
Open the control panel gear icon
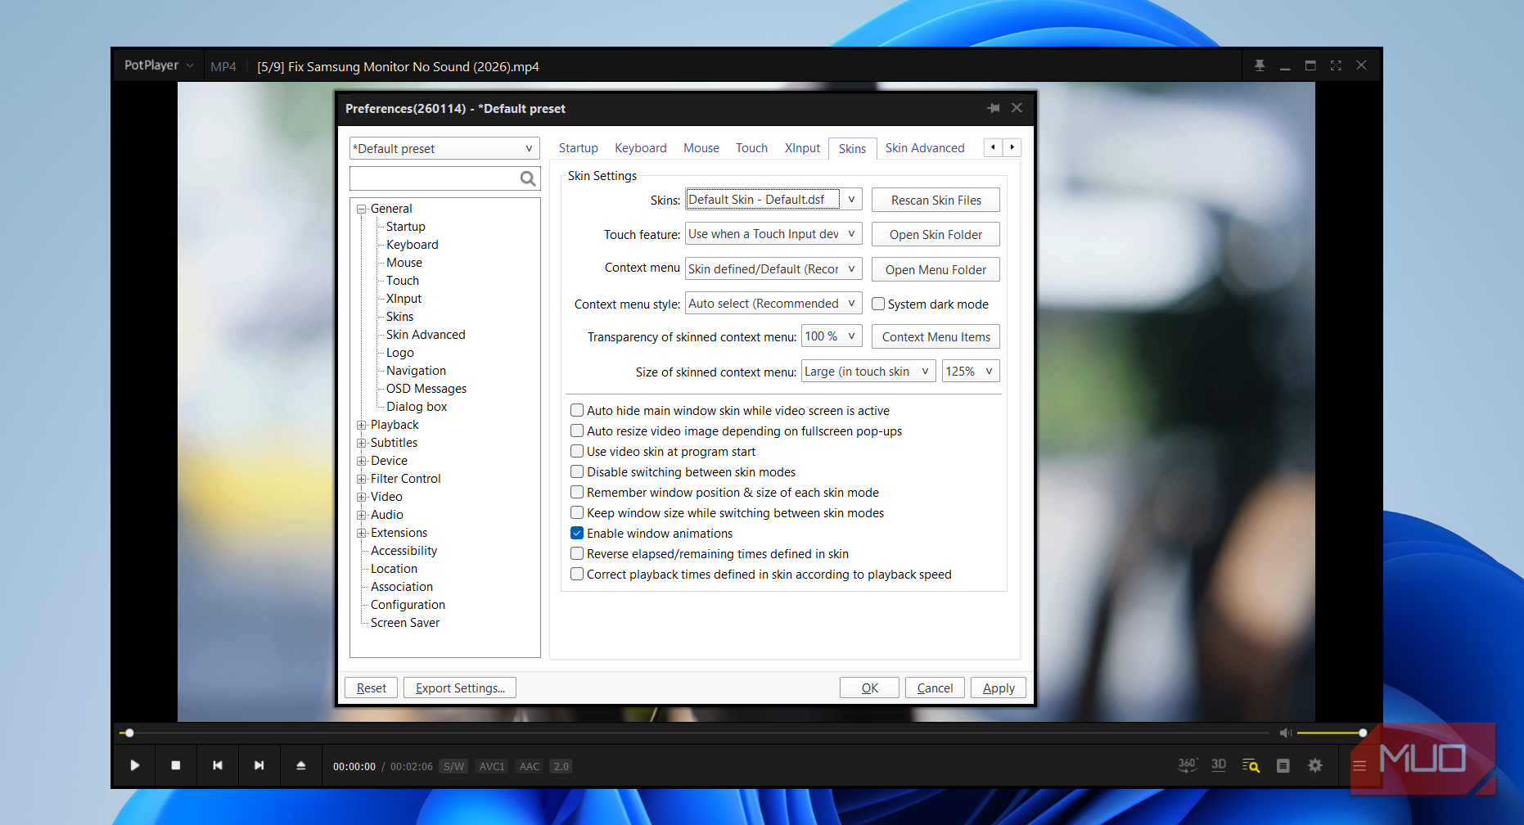tap(1315, 765)
